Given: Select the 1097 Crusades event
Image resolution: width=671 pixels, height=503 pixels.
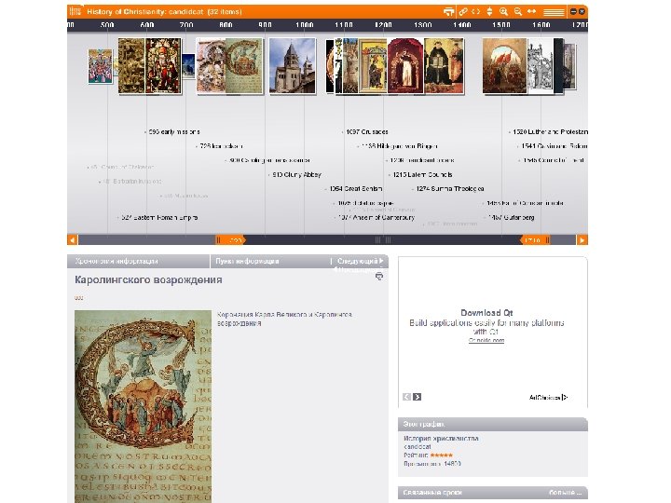Looking at the screenshot, I should (x=367, y=131).
